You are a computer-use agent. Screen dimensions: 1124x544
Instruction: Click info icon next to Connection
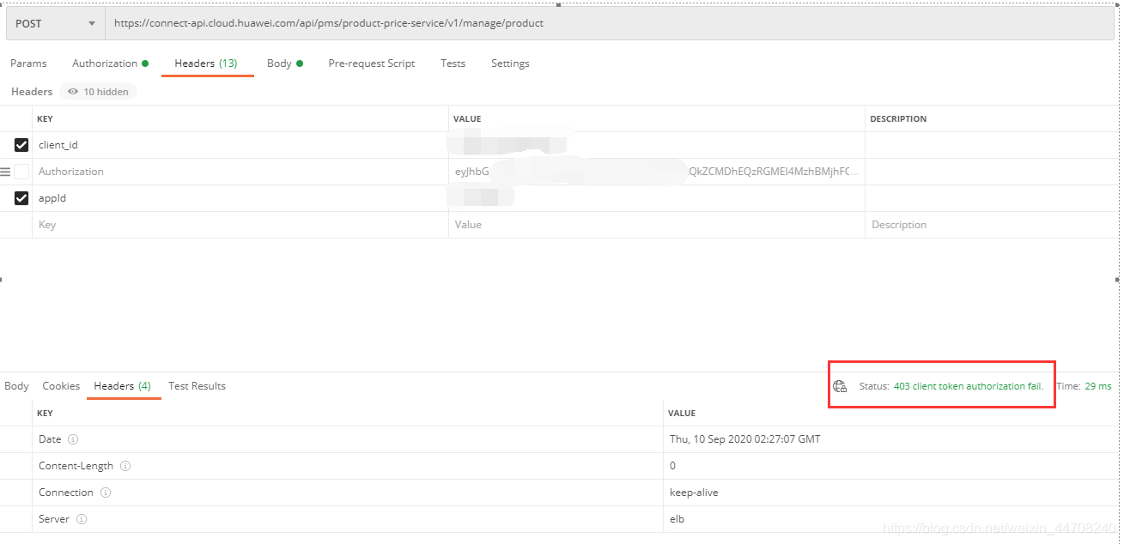pos(106,493)
